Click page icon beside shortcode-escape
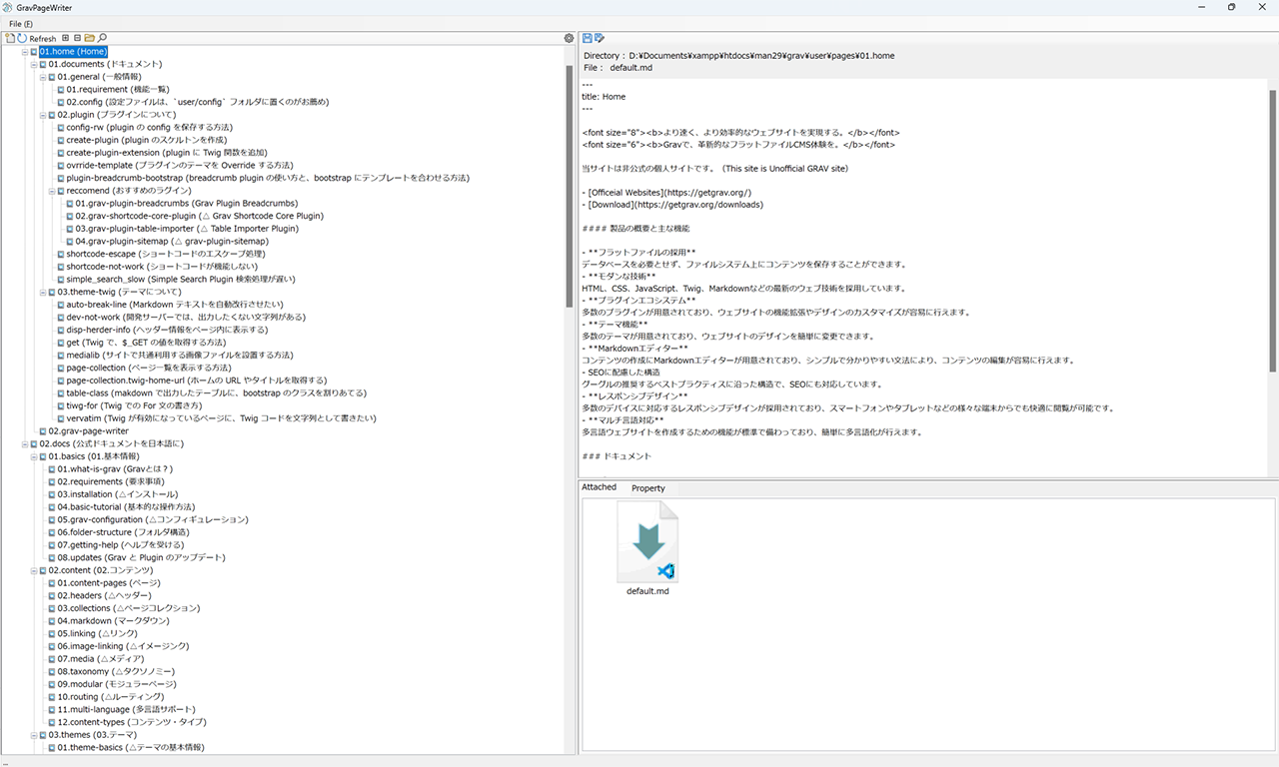This screenshot has height=767, width=1279. [x=61, y=254]
